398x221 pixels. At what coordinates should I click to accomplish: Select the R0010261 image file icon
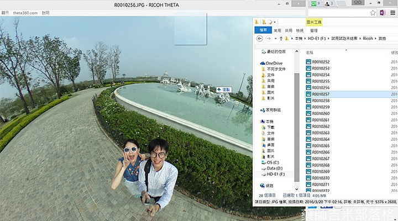[x=308, y=120]
